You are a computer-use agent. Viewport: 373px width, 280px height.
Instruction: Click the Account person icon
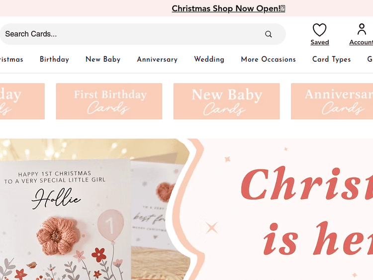click(362, 29)
